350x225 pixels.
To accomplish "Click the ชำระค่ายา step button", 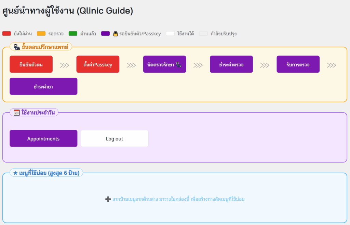I will pyautogui.click(x=43, y=86).
